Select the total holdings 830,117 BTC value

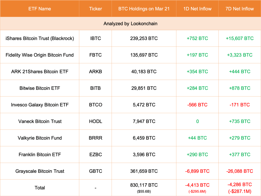click(144, 185)
